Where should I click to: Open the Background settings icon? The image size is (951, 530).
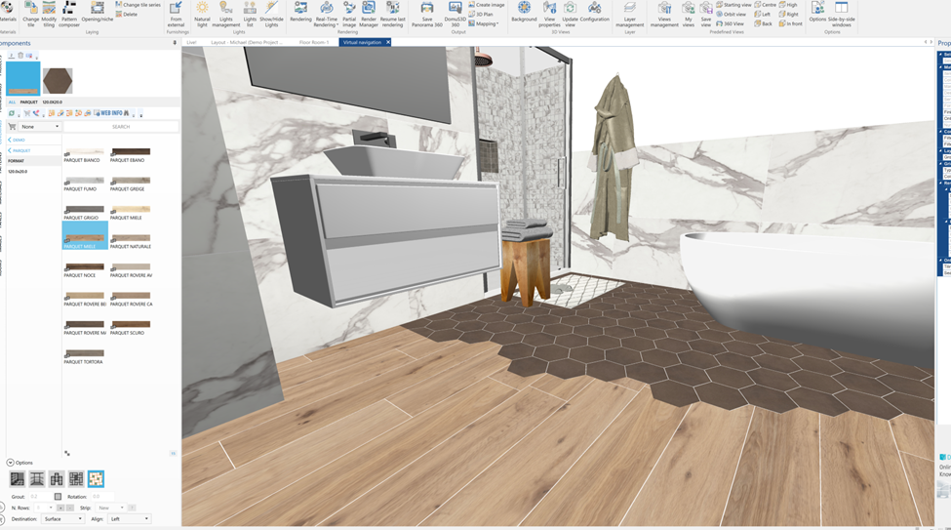click(524, 12)
